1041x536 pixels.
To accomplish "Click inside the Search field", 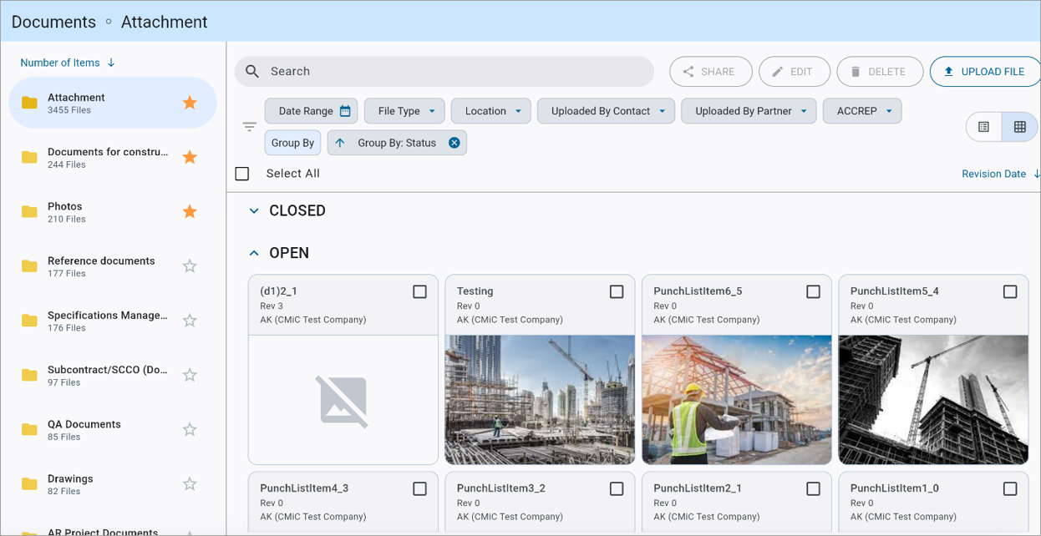I will [x=444, y=72].
